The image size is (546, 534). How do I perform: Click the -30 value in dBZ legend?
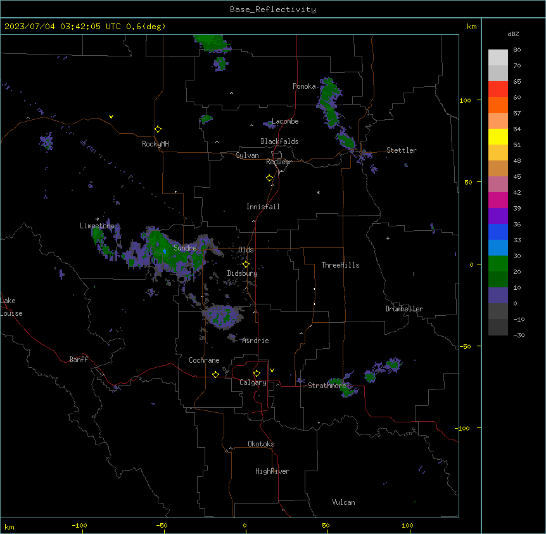coord(519,335)
